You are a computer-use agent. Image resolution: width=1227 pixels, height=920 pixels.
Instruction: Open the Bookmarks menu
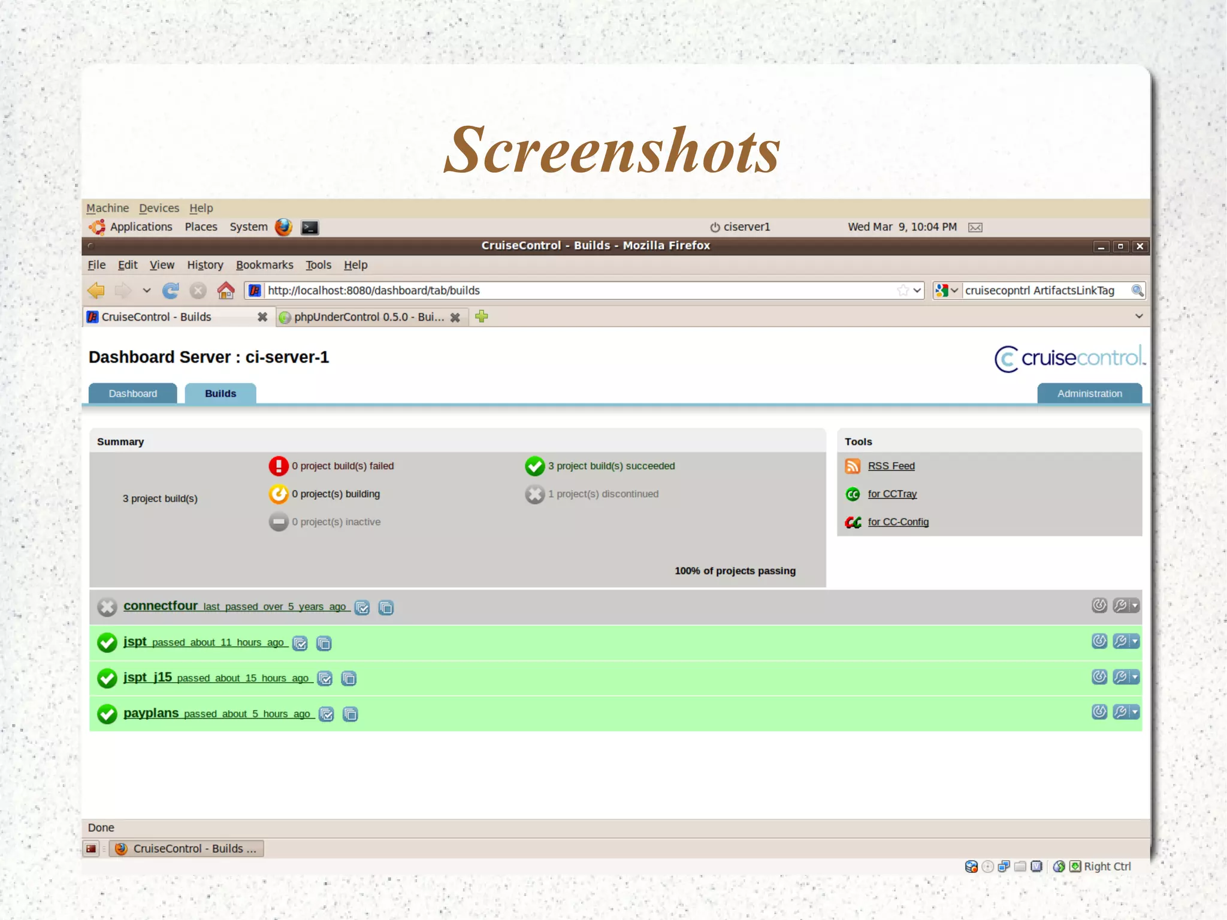(x=264, y=265)
